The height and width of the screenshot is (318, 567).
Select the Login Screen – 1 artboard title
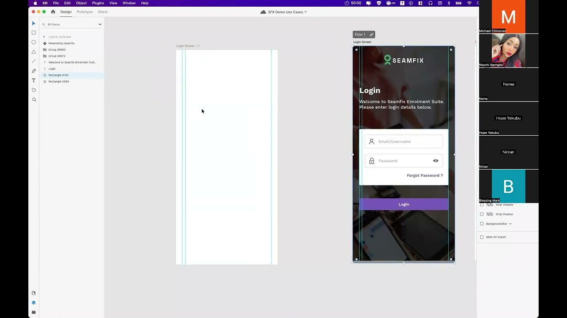pos(188,46)
